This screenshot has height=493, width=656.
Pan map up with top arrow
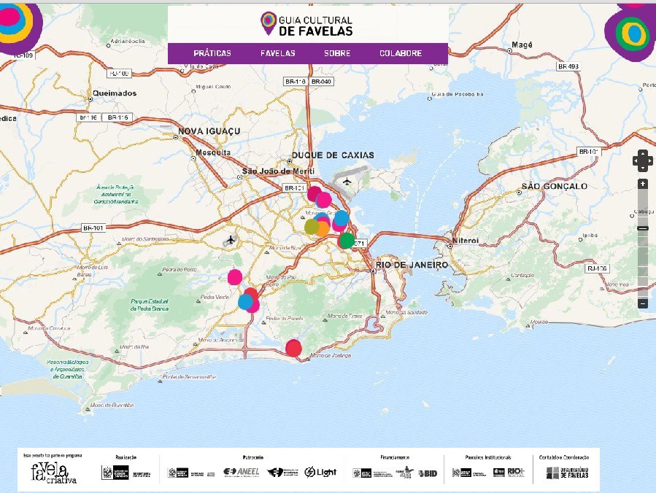(x=643, y=153)
